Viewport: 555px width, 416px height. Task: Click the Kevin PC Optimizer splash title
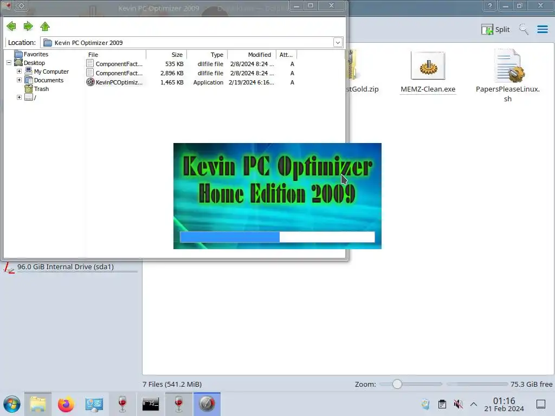(277, 180)
